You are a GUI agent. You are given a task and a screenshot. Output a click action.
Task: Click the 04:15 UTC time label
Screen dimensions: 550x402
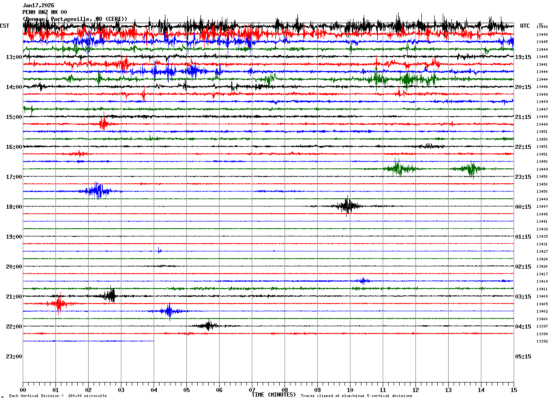523,327
